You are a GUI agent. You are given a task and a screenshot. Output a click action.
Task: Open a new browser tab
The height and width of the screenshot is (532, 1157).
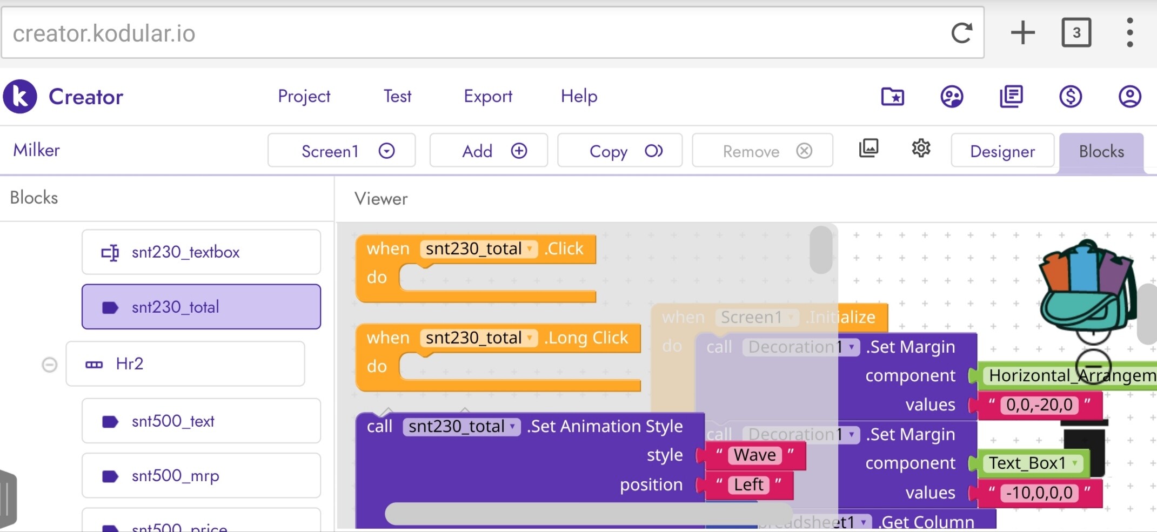pos(1022,33)
